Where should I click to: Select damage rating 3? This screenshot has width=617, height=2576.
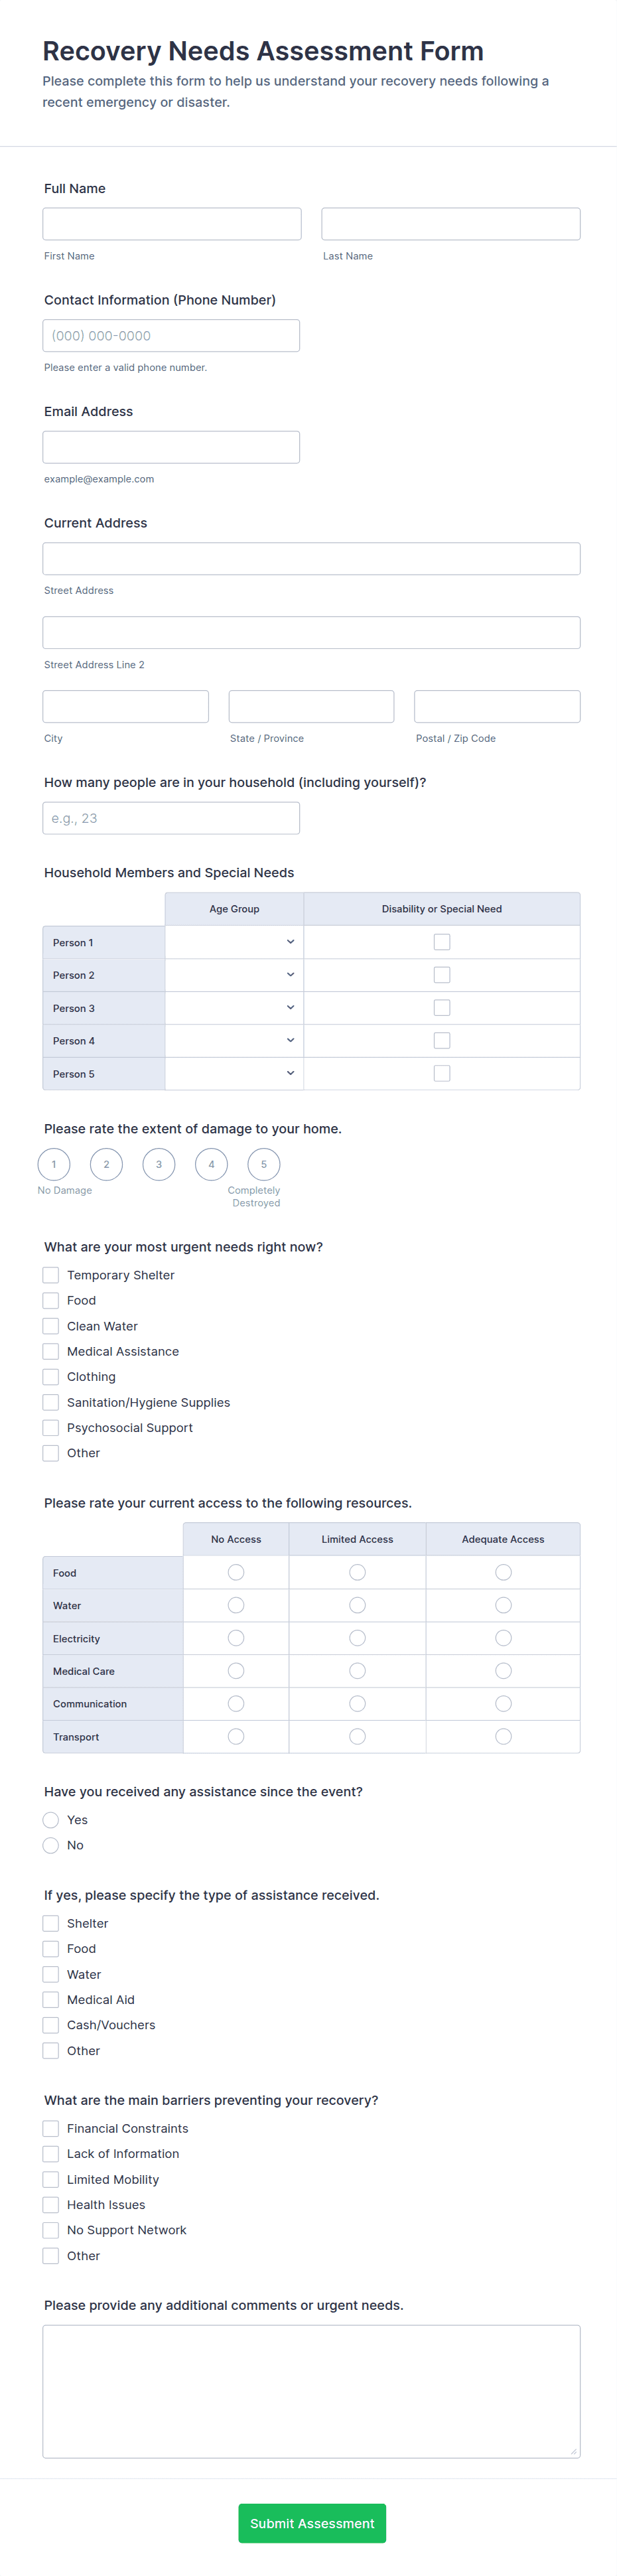[159, 1164]
